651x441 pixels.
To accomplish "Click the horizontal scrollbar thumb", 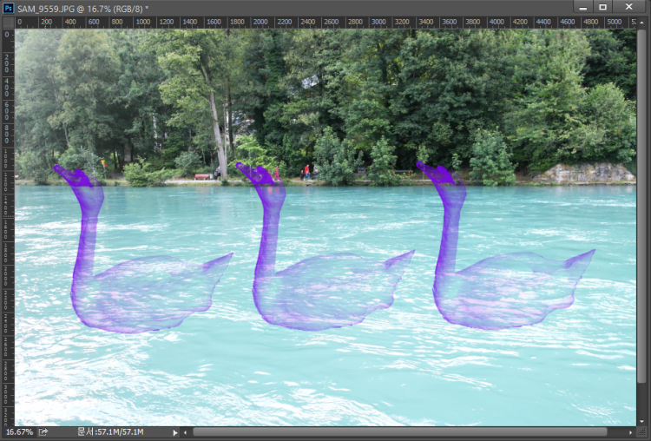I will point(399,431).
